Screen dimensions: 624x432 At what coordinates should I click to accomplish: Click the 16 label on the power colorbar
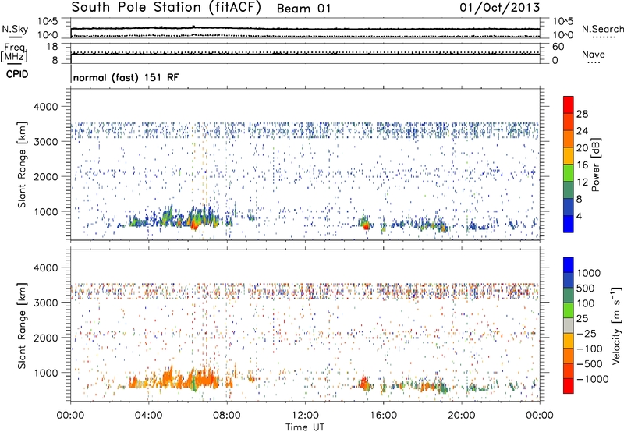[582, 165]
